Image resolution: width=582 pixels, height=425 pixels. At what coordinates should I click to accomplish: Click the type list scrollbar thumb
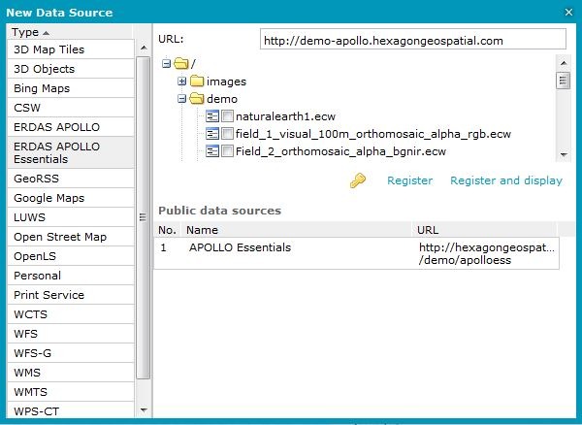pos(144,217)
